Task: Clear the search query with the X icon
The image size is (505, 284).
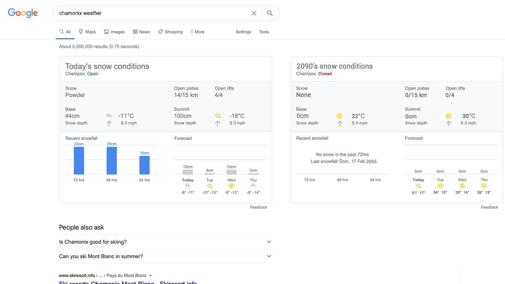Action: click(x=254, y=13)
